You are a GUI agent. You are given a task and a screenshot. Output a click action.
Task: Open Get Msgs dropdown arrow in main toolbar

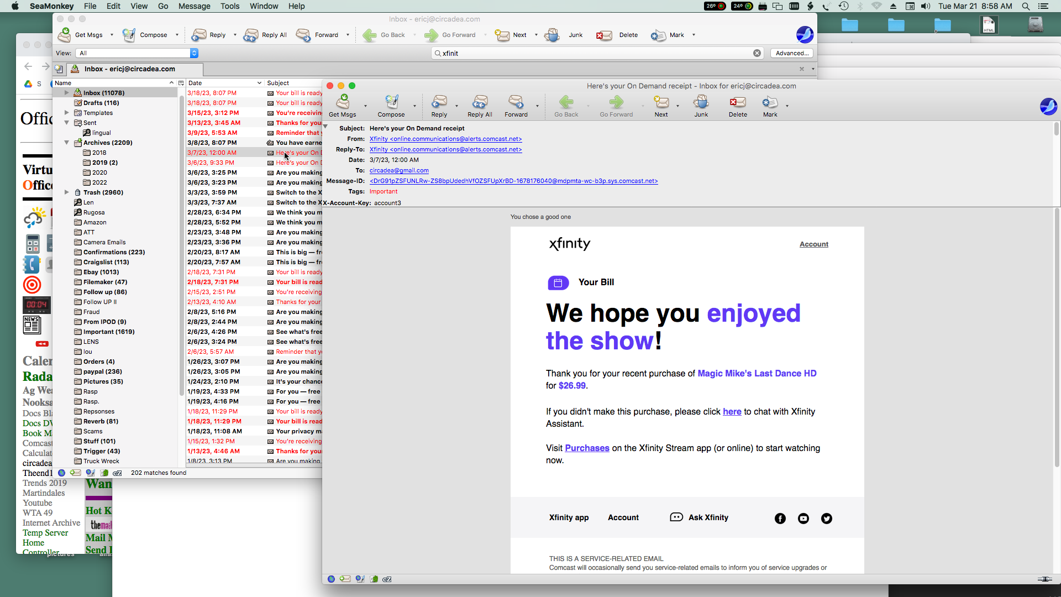(x=112, y=35)
